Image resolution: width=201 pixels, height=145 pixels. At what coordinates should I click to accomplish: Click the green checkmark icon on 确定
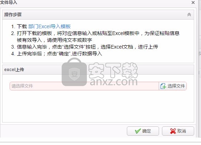[x=138, y=131]
